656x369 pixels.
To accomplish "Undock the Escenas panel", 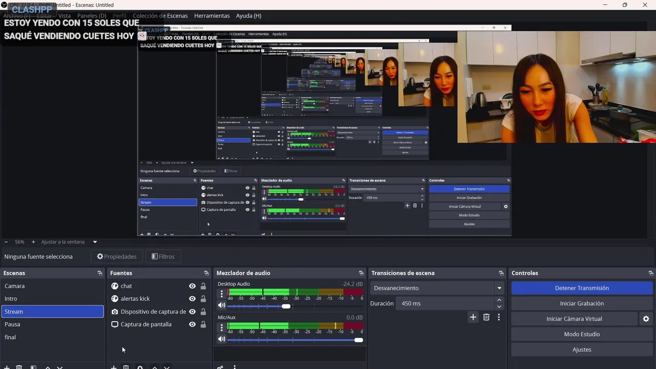I will coord(100,273).
